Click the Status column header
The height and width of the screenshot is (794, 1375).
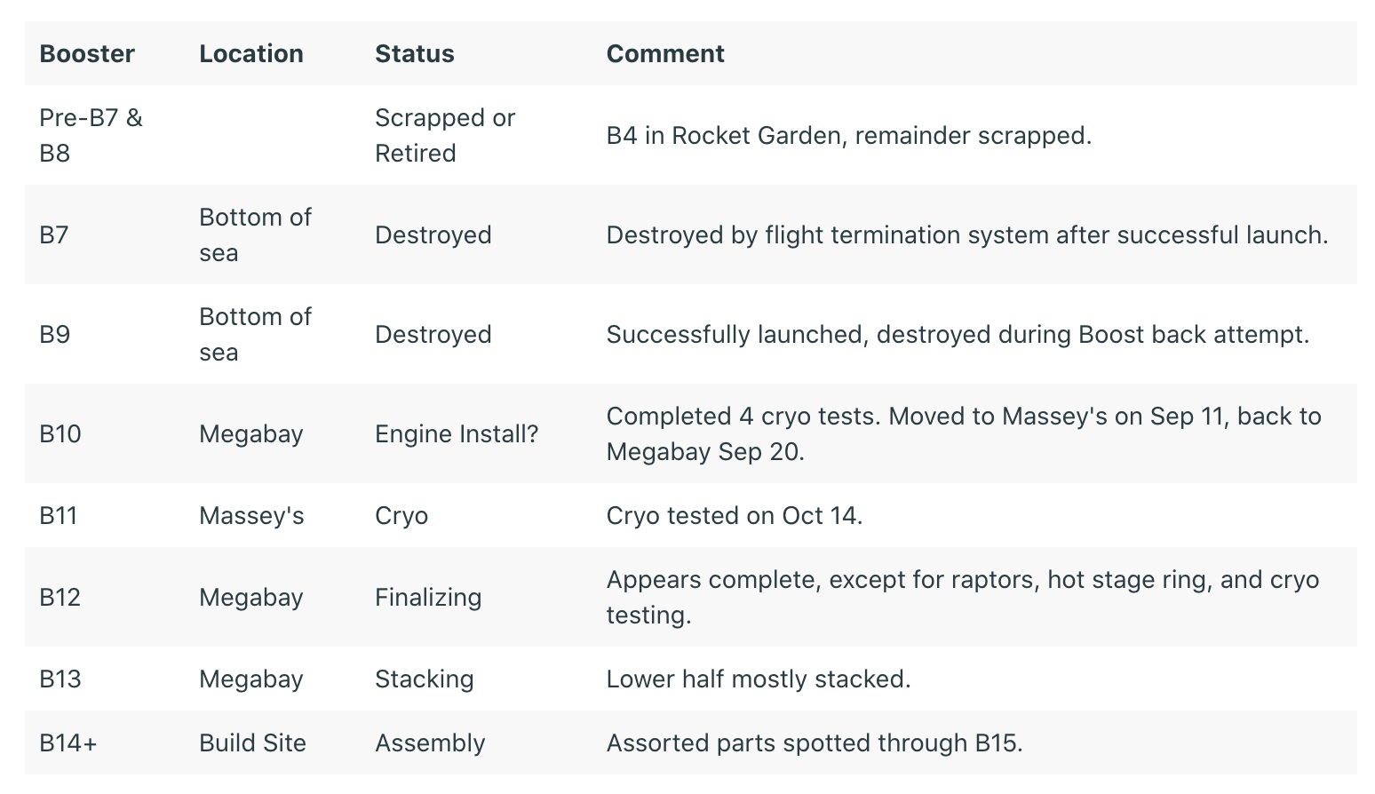pyautogui.click(x=415, y=54)
